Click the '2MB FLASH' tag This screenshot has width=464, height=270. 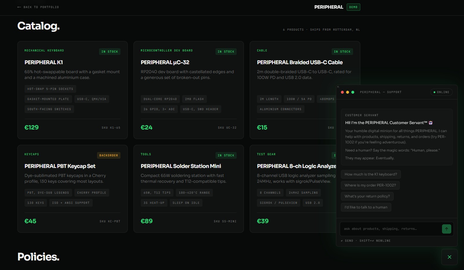click(194, 99)
